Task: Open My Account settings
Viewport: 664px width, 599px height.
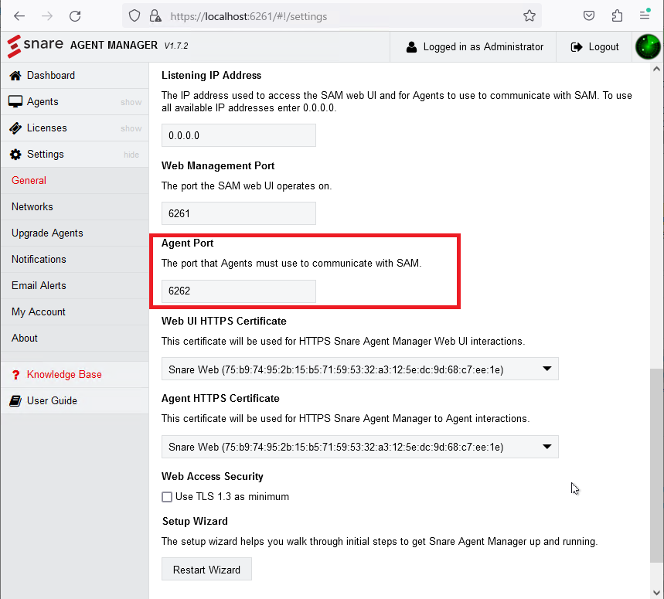Action: (74, 311)
